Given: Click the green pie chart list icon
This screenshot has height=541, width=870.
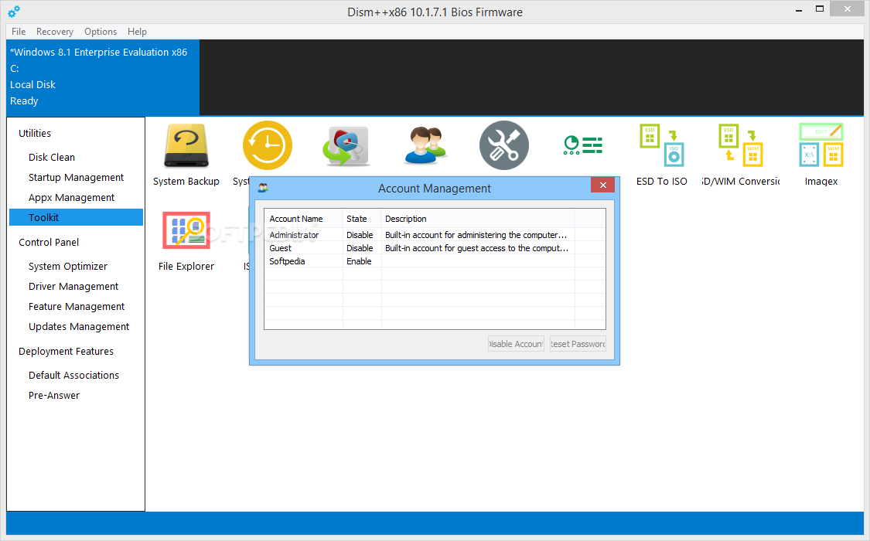Looking at the screenshot, I should pyautogui.click(x=582, y=145).
